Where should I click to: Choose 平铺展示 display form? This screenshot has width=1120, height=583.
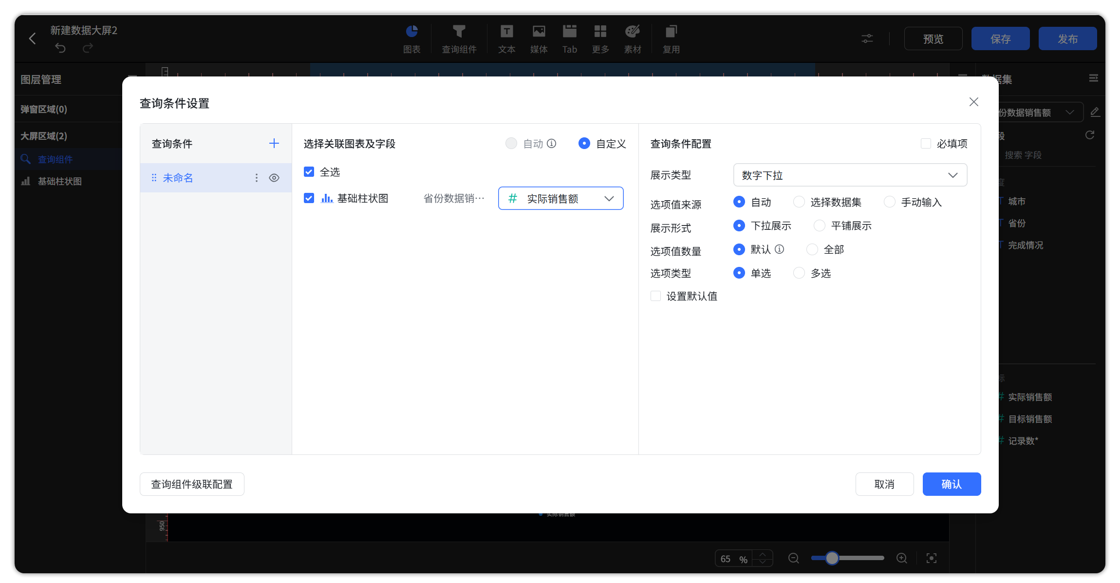pos(819,226)
